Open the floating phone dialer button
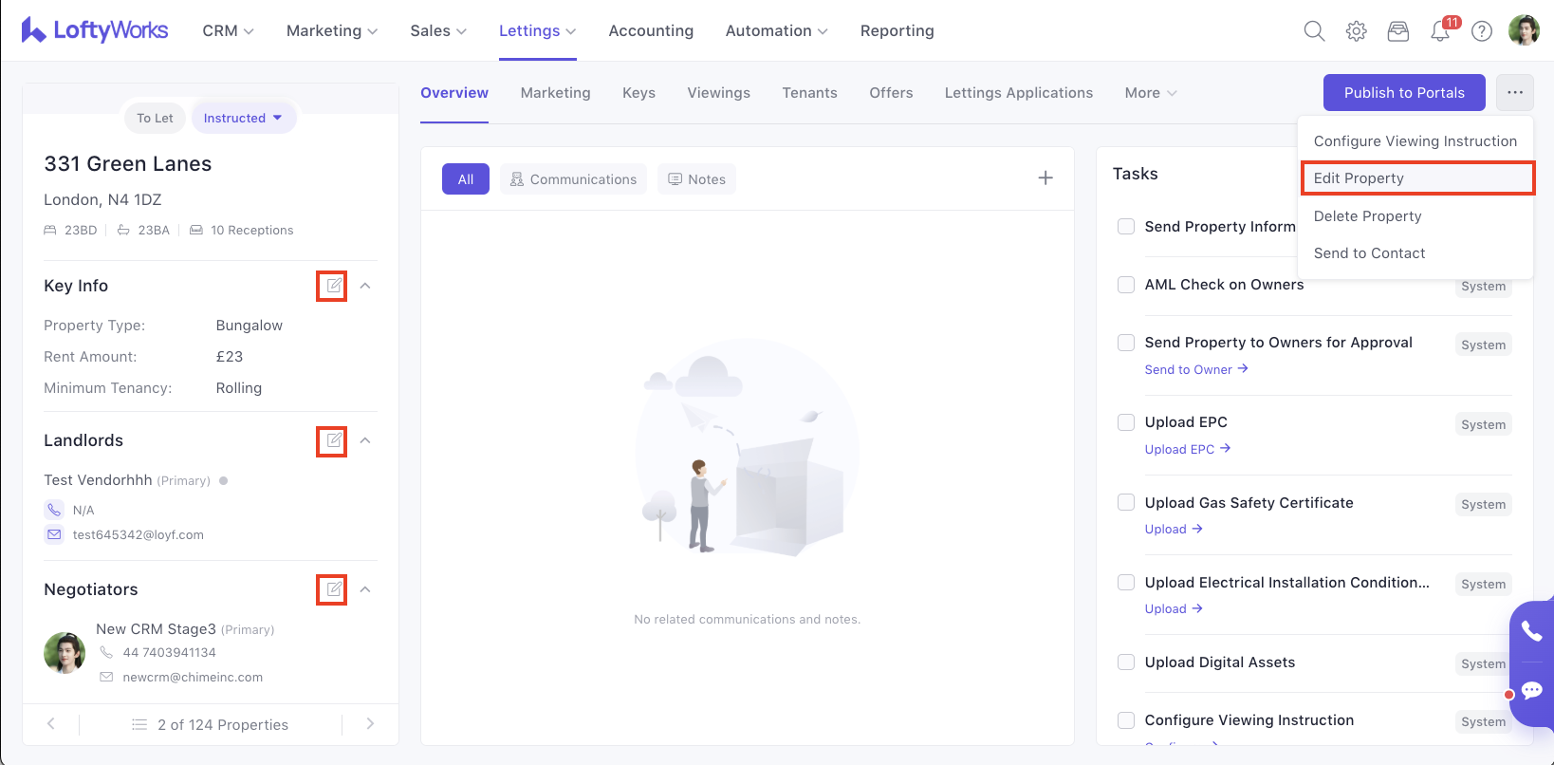Screen dimensions: 1554x765 click(x=1531, y=630)
